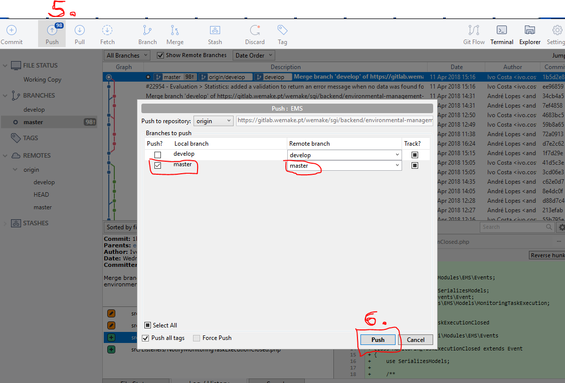The height and width of the screenshot is (383, 565).
Task: Open the Date Order dropdown
Action: [254, 56]
